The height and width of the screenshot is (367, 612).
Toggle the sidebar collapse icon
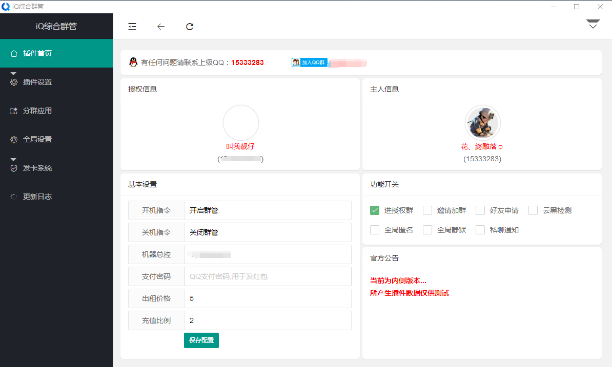(132, 27)
